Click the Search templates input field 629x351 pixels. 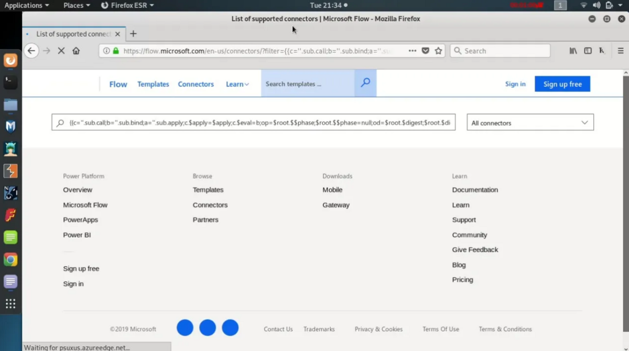point(307,84)
